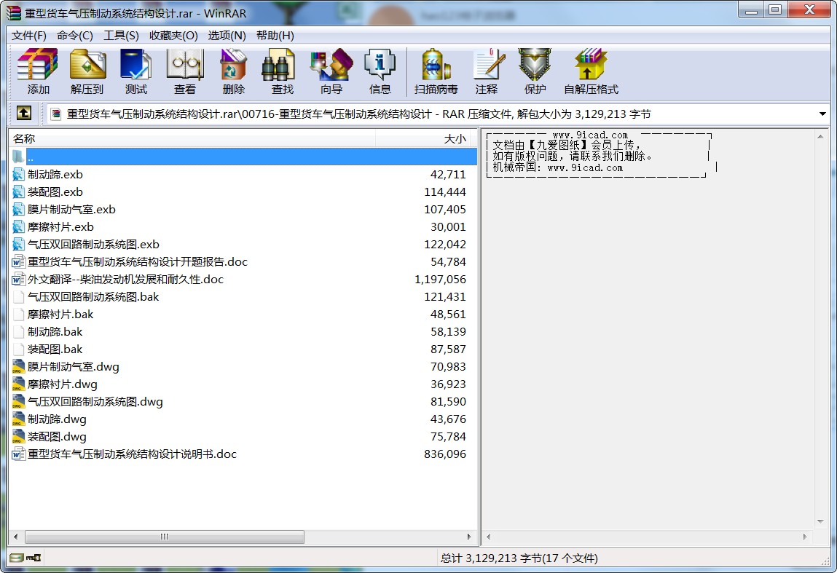This screenshot has height=573, width=837.
Task: Run the 测试 (Test) archive tool
Action: tap(136, 71)
